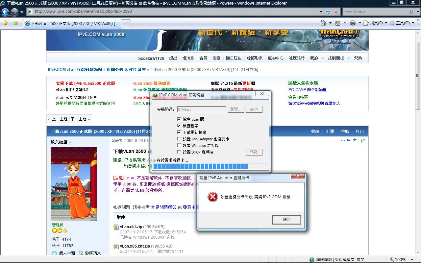Open the 搜索 forum menu item
421x263 pixels.
[x=216, y=58]
